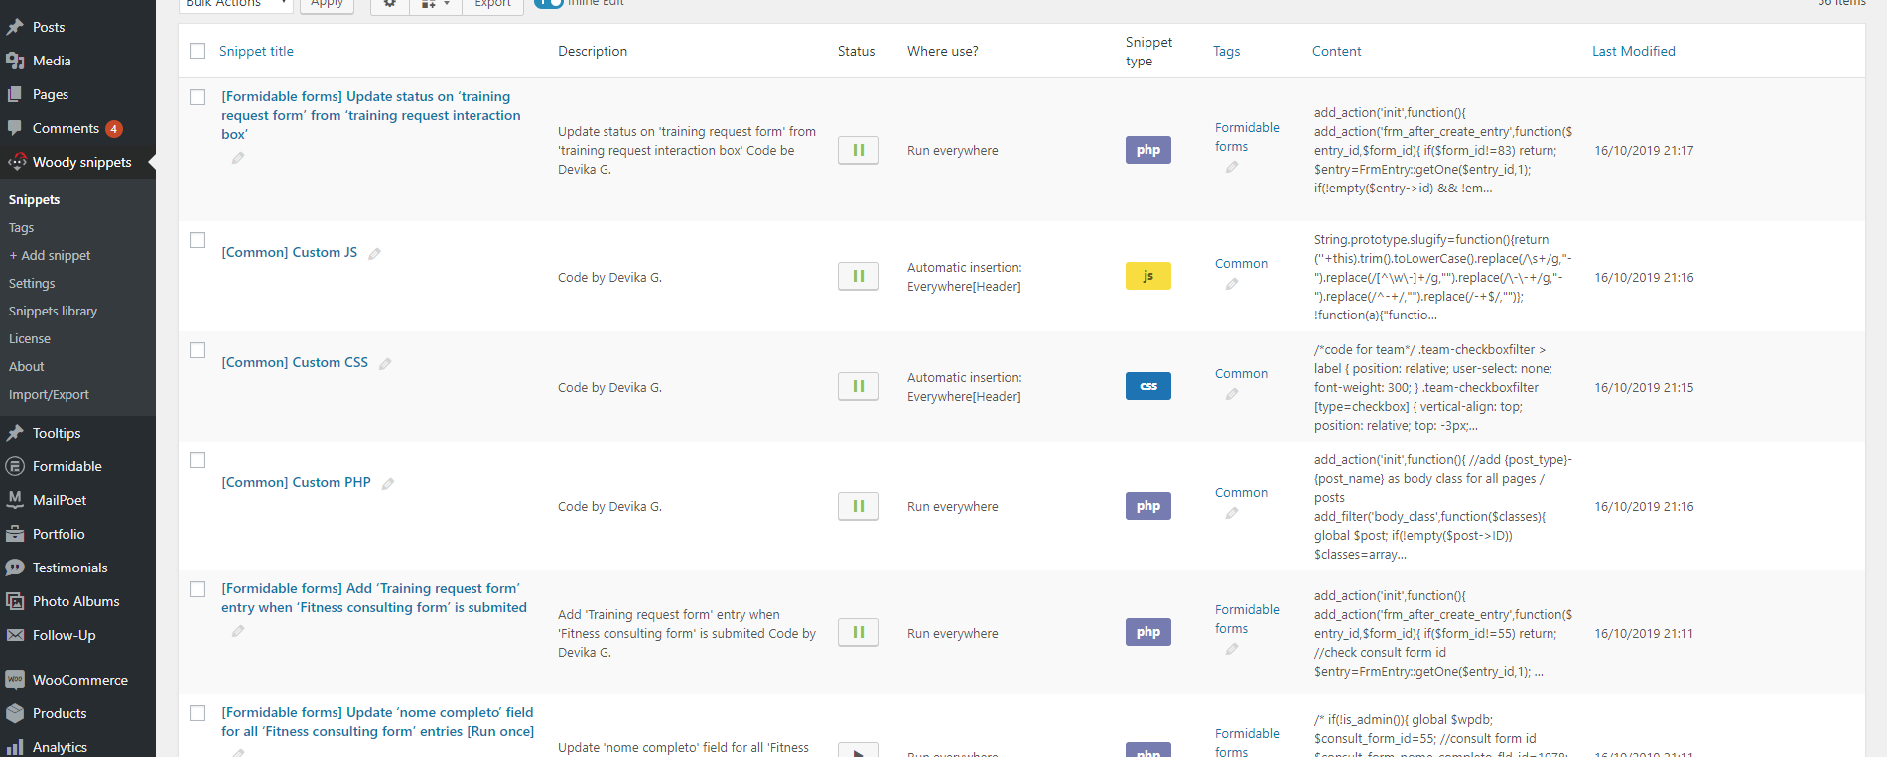Click the yellow js snippet type badge
1887x757 pixels.
(1147, 276)
